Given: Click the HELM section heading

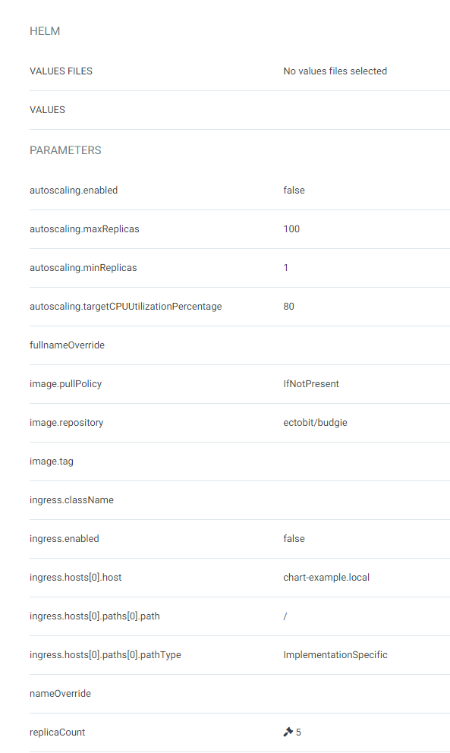Looking at the screenshot, I should [45, 31].
